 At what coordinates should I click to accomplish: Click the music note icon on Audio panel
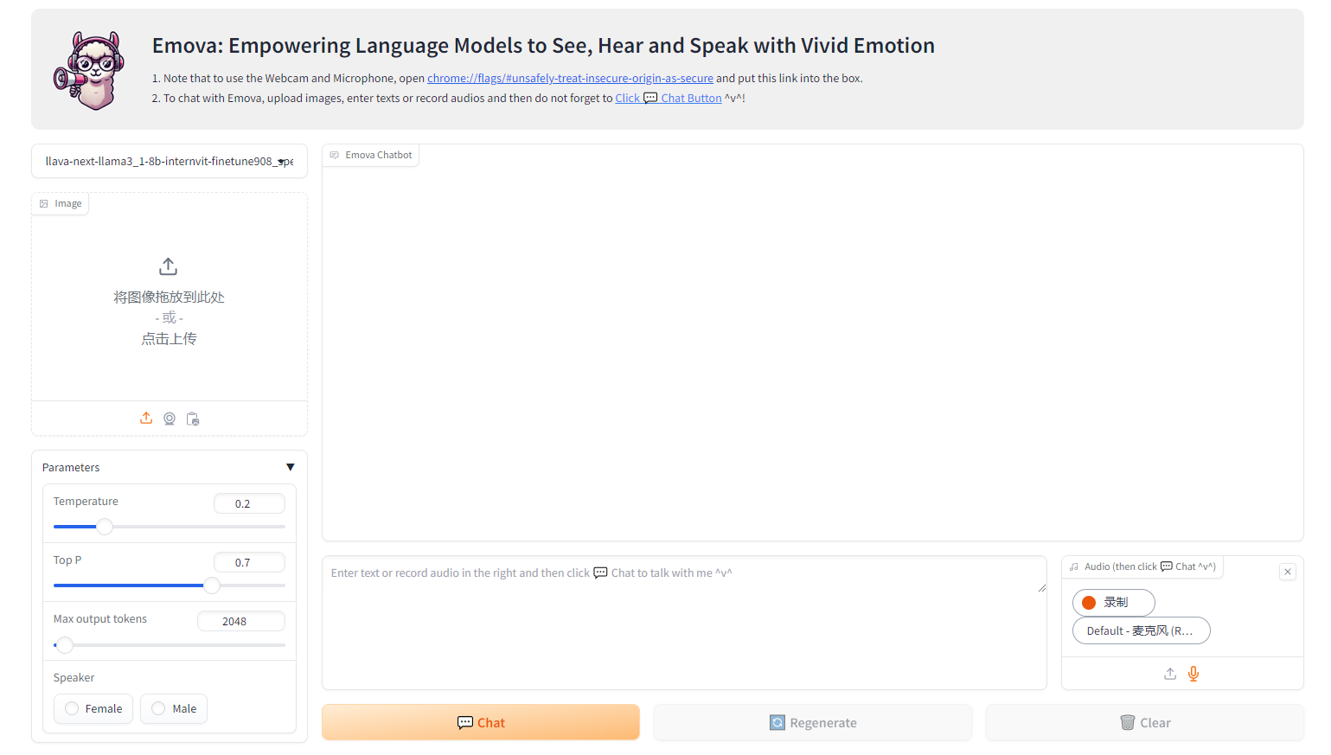[1076, 566]
